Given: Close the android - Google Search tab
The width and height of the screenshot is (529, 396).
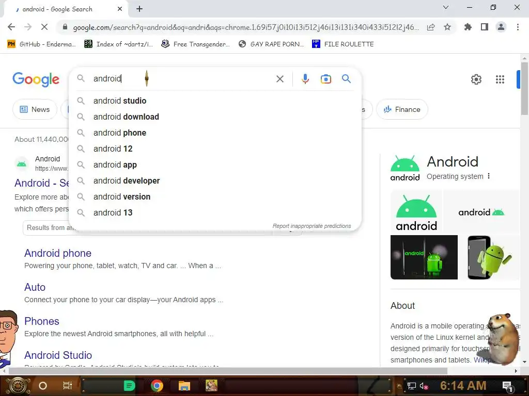Looking at the screenshot, I should tap(120, 9).
